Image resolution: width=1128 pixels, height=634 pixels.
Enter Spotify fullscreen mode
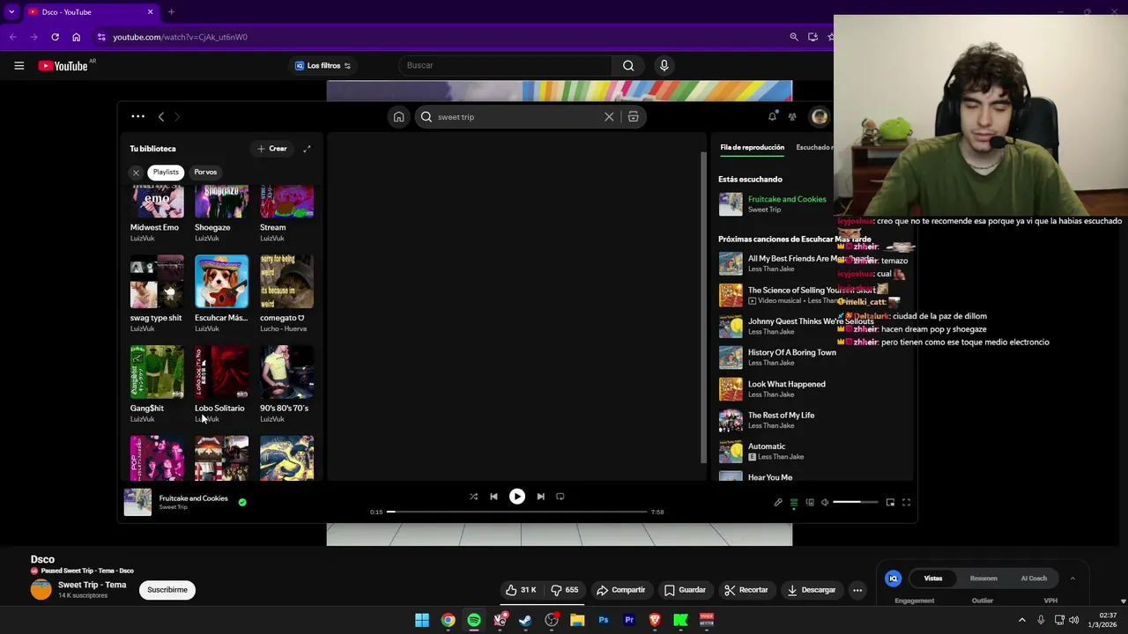[x=906, y=503]
